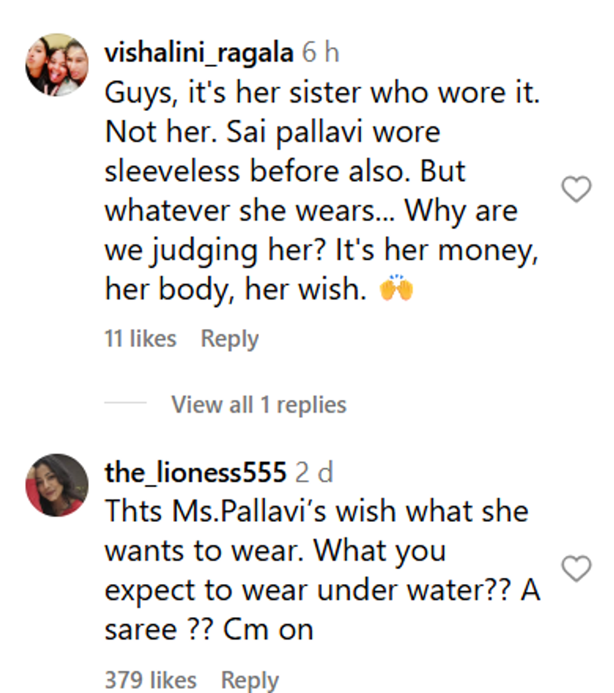Open the the_lioness555 username link
The height and width of the screenshot is (693, 614).
(x=195, y=472)
